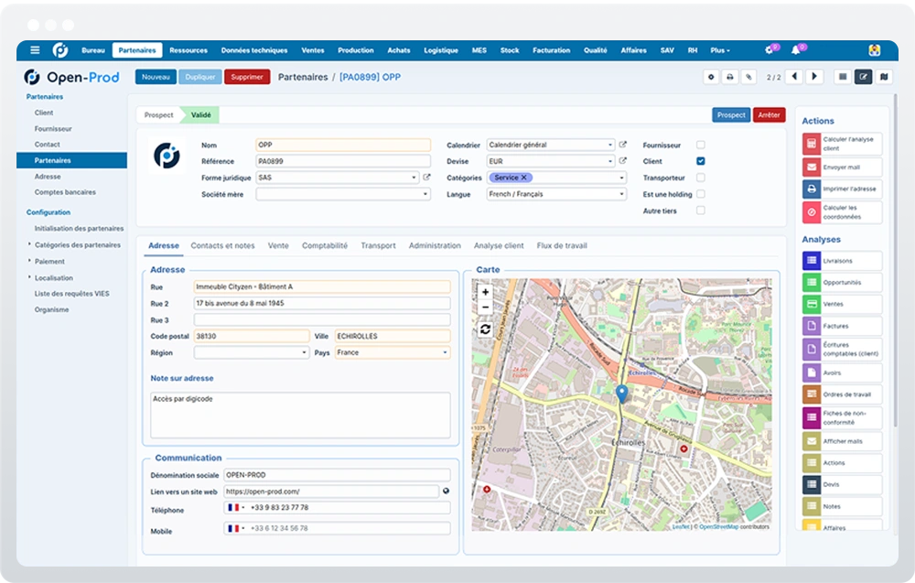Refresh the map with the reload icon

(x=485, y=329)
